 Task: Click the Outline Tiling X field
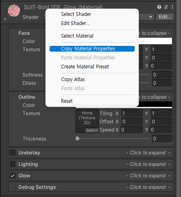(x=132, y=113)
